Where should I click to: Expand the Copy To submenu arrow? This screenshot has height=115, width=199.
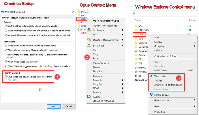point(123,84)
